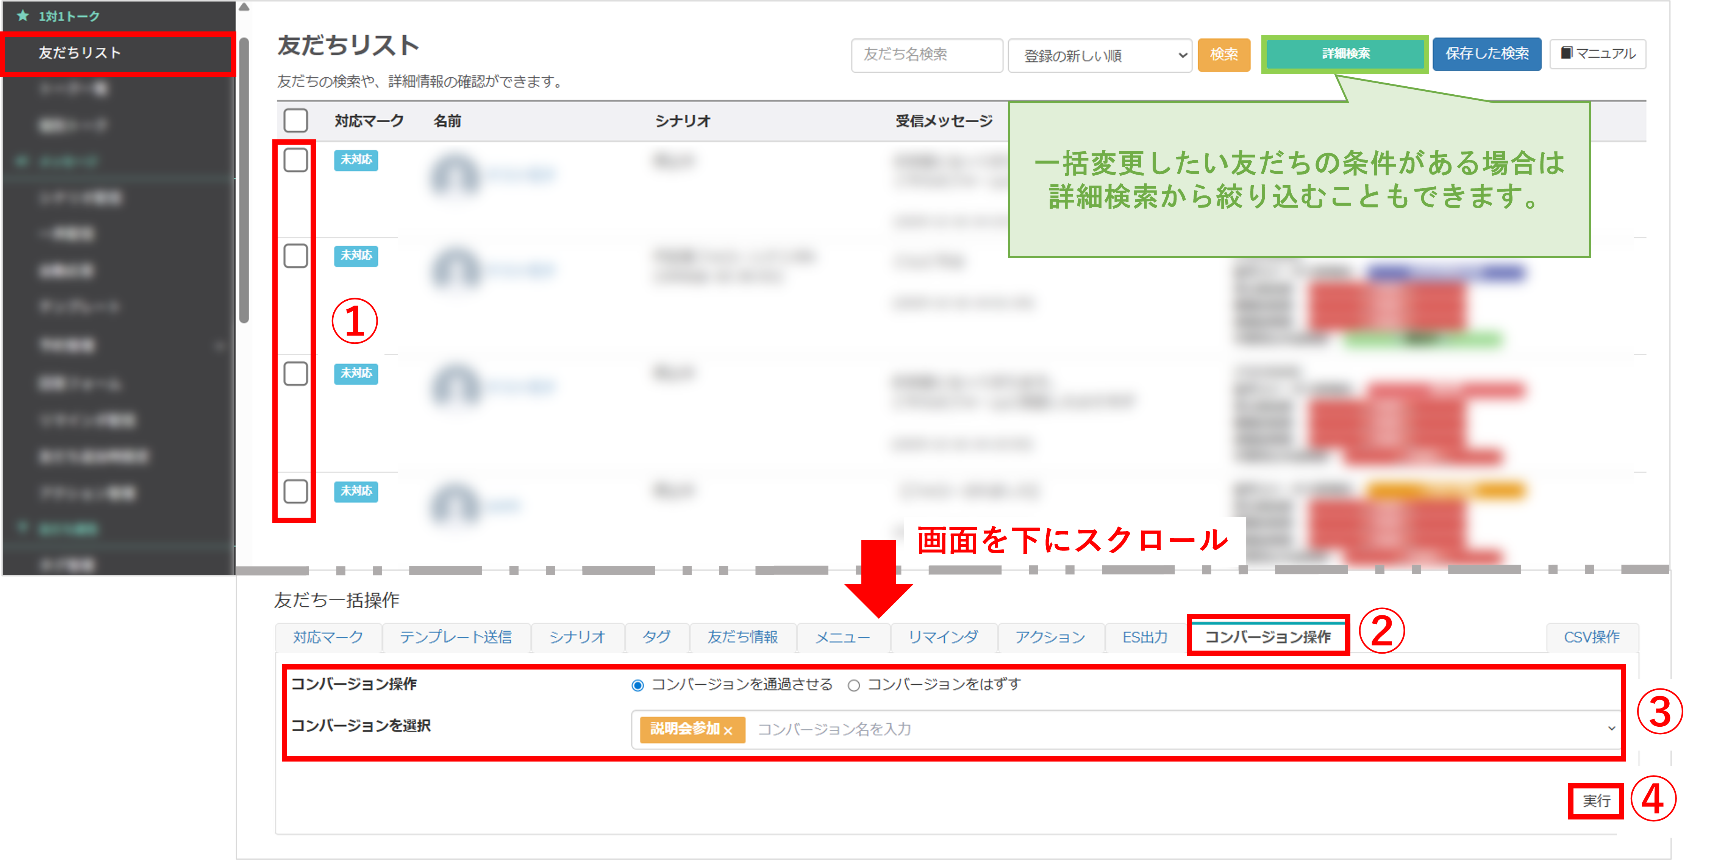The height and width of the screenshot is (860, 1714).
Task: Click the green 詳細検索 button
Action: pos(1345,54)
